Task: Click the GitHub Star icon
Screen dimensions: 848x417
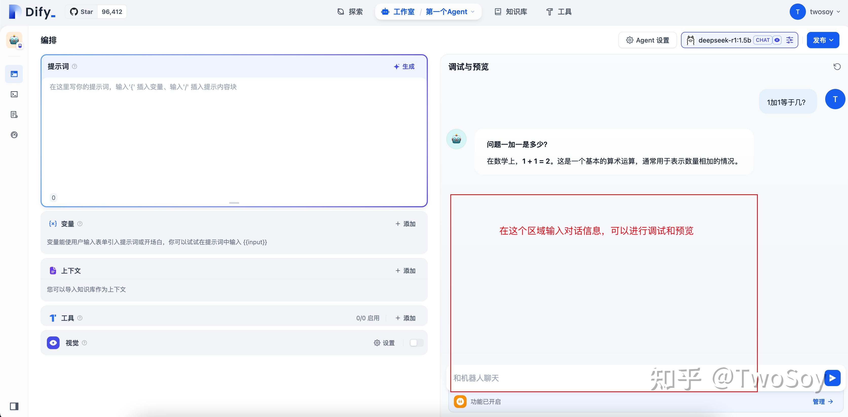Action: tap(75, 11)
